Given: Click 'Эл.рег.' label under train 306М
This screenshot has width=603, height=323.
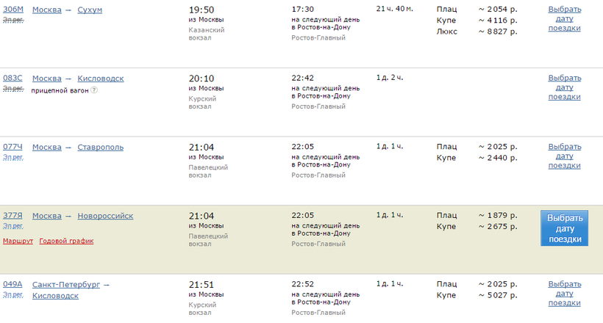Looking at the screenshot, I should 13,19.
